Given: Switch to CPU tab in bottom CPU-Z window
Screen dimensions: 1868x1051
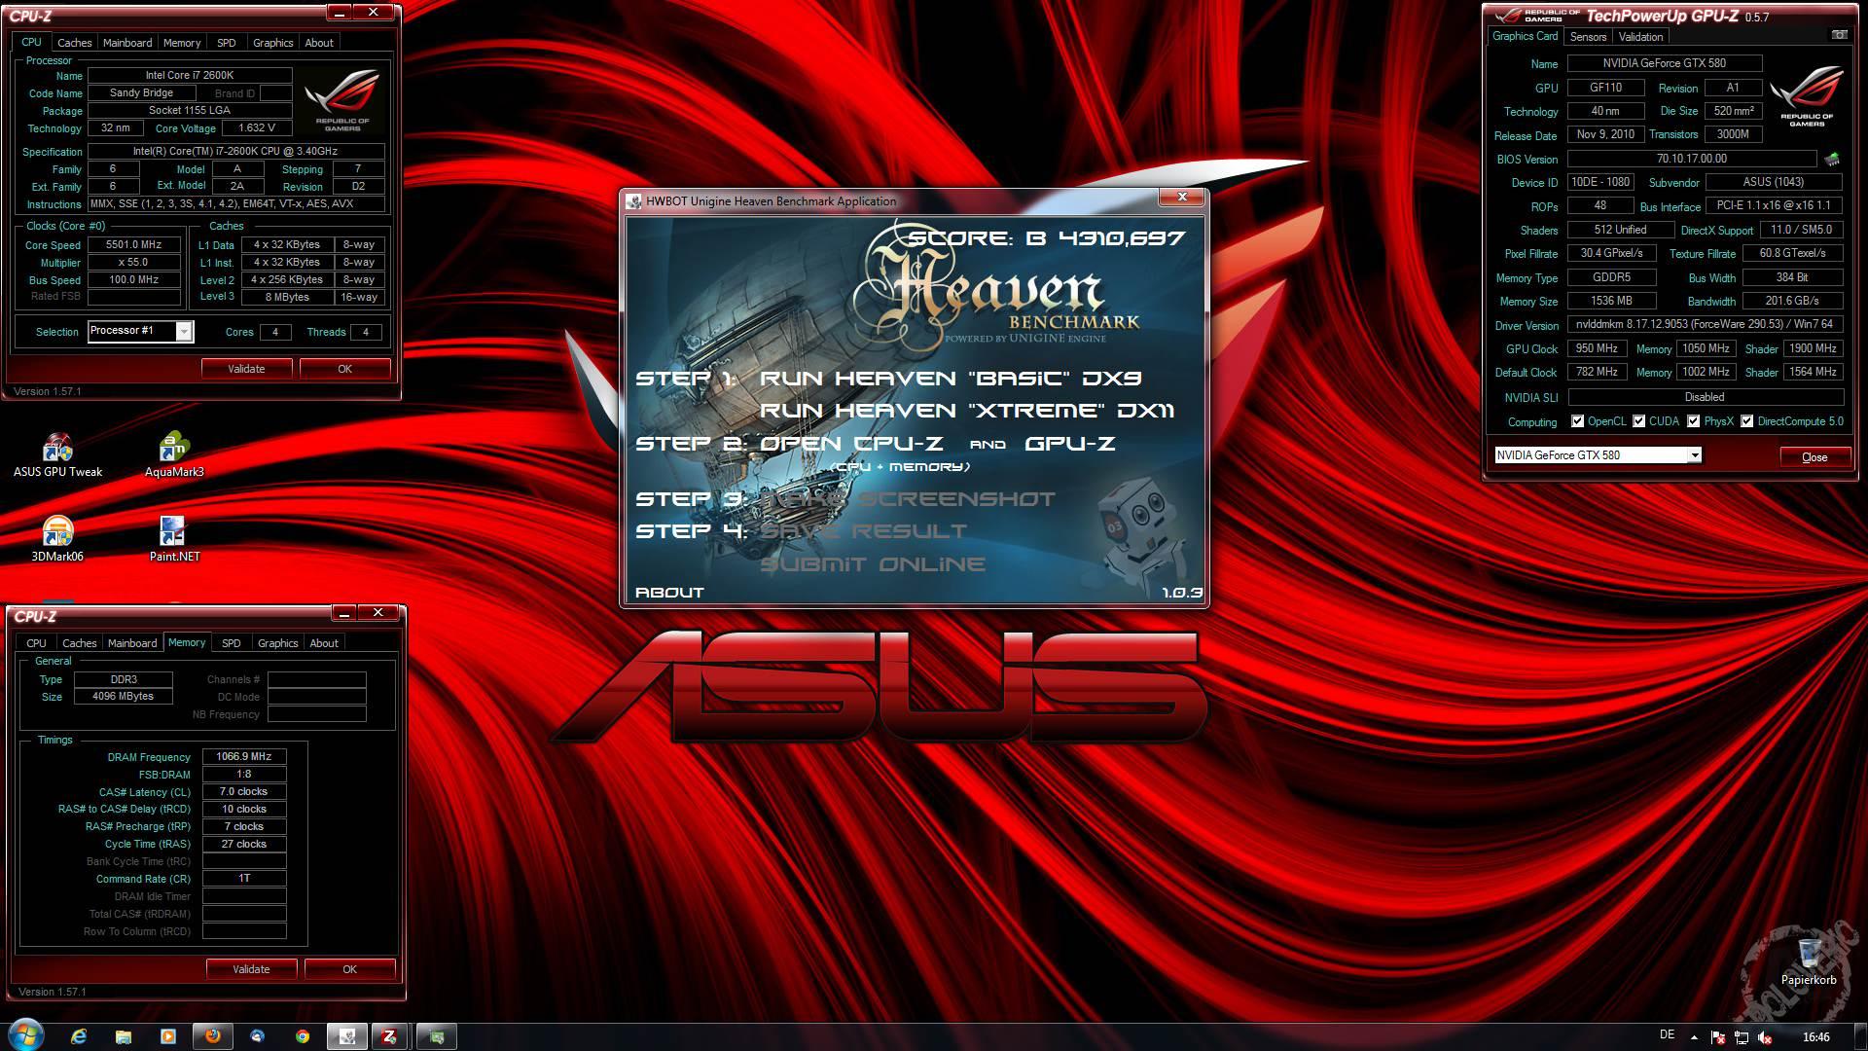Looking at the screenshot, I should pyautogui.click(x=36, y=643).
